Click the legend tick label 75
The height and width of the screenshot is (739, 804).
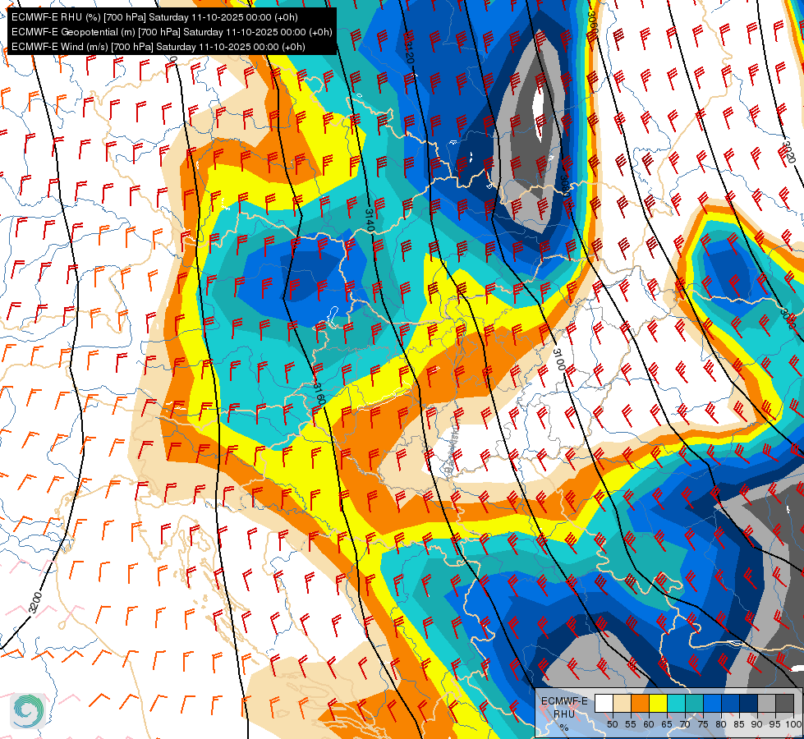pos(703,725)
